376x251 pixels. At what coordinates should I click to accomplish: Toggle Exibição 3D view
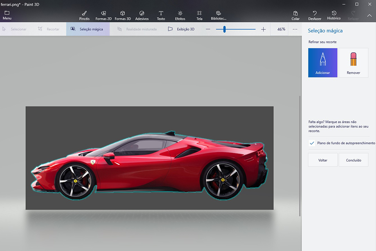(181, 29)
